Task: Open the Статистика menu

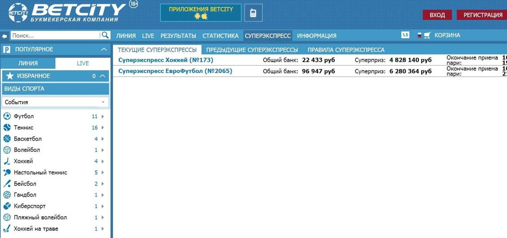Action: 221,36
